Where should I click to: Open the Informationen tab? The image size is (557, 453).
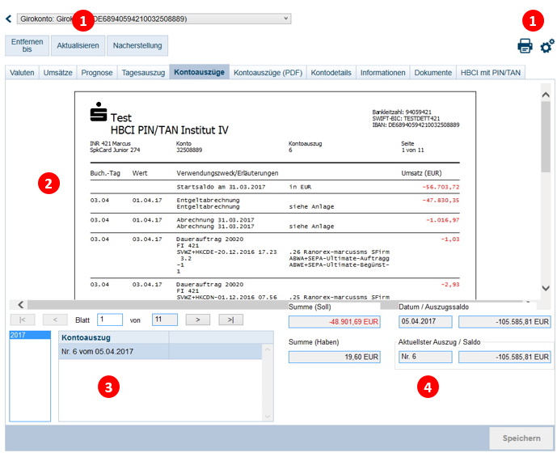383,73
